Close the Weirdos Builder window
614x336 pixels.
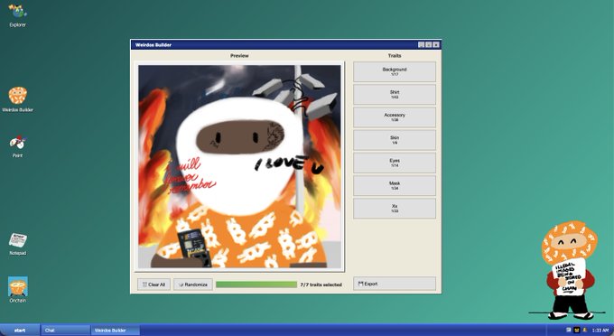pos(436,44)
